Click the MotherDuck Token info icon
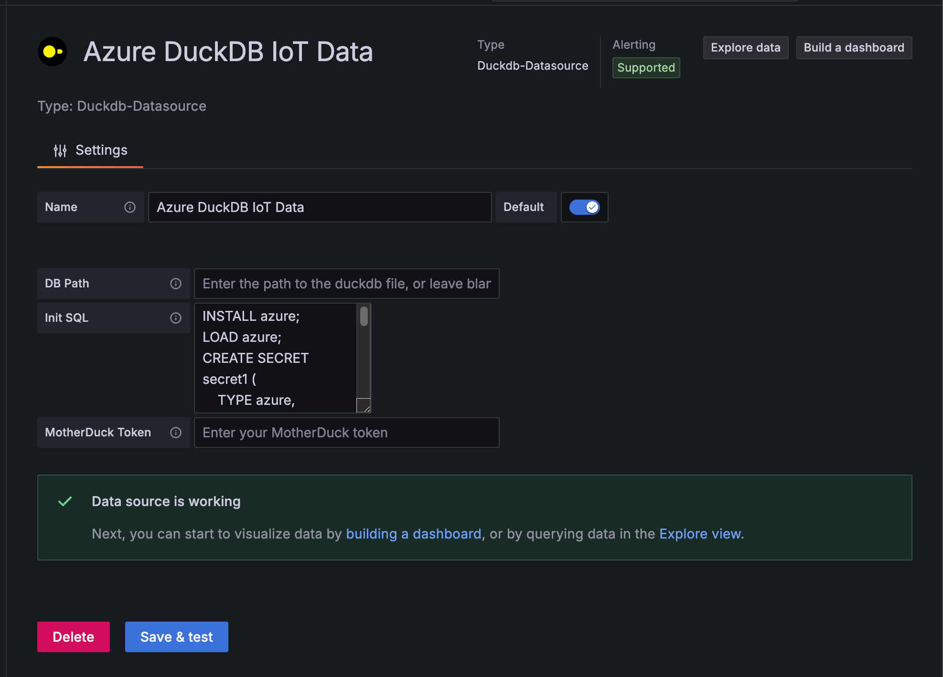This screenshot has width=943, height=677. [x=176, y=433]
